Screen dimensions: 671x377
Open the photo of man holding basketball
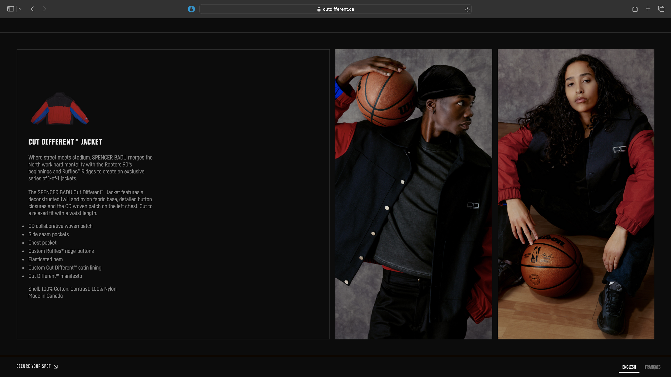[413, 194]
